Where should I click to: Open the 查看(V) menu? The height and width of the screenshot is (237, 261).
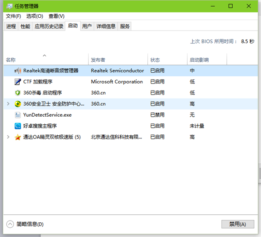(x=57, y=16)
